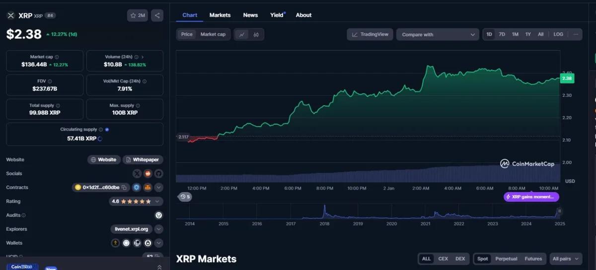Viewport: 596px width, 270px height.
Task: Click the current price label 2.38 on chart axis
Action: coord(567,78)
